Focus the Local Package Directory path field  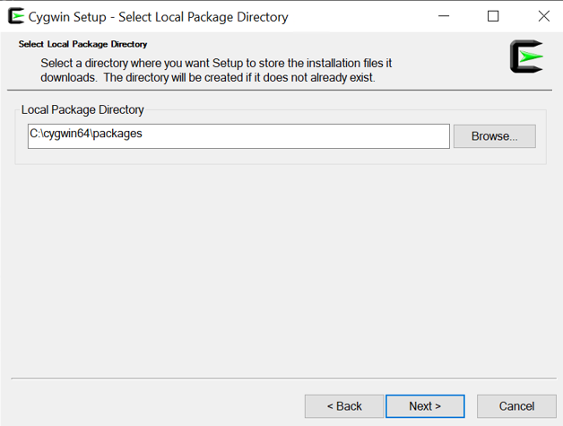pyautogui.click(x=238, y=136)
